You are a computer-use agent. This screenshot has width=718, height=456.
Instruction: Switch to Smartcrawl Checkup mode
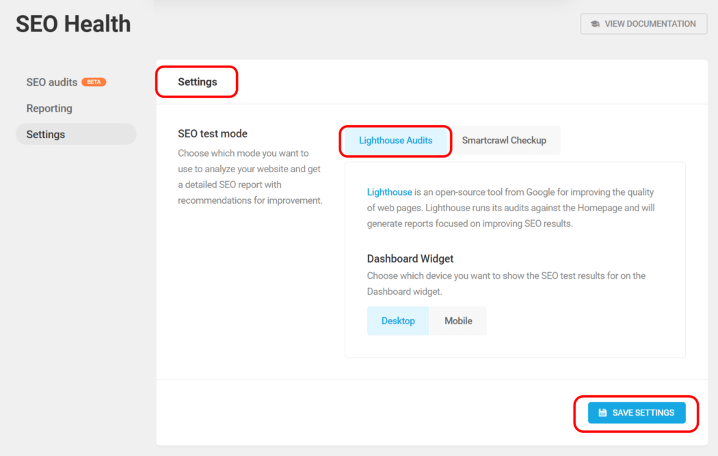506,139
